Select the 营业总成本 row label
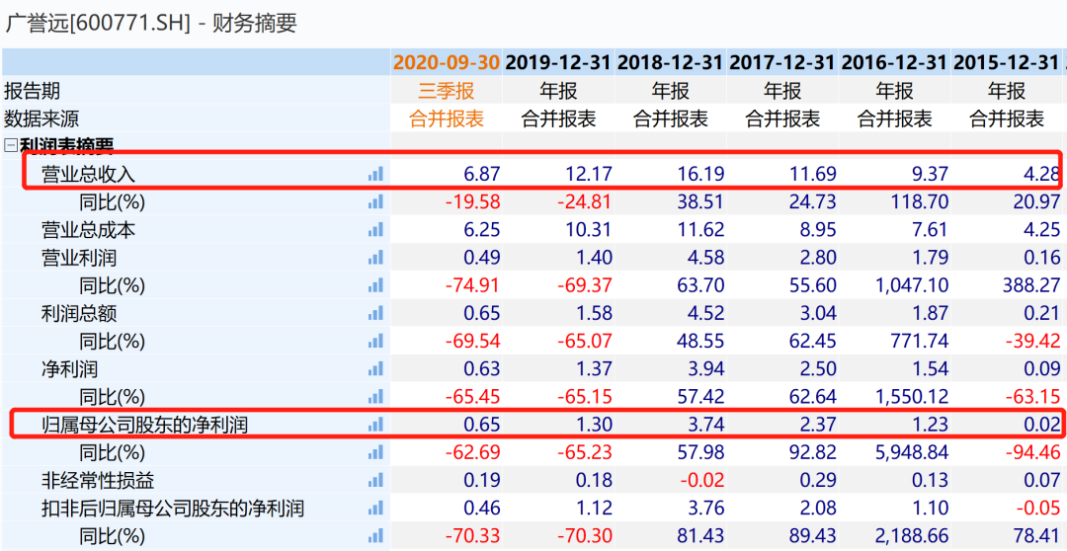 [x=89, y=230]
